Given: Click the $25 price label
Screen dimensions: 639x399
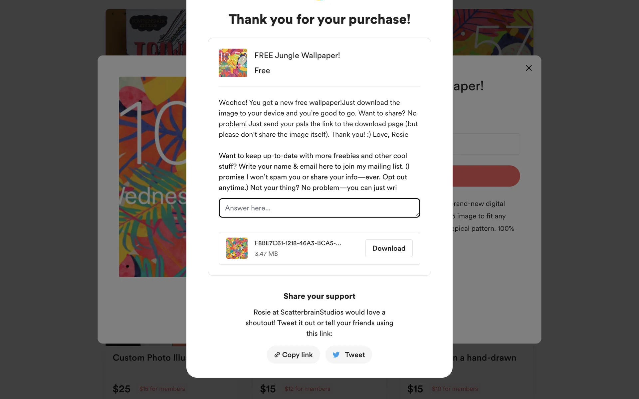Looking at the screenshot, I should [121, 389].
